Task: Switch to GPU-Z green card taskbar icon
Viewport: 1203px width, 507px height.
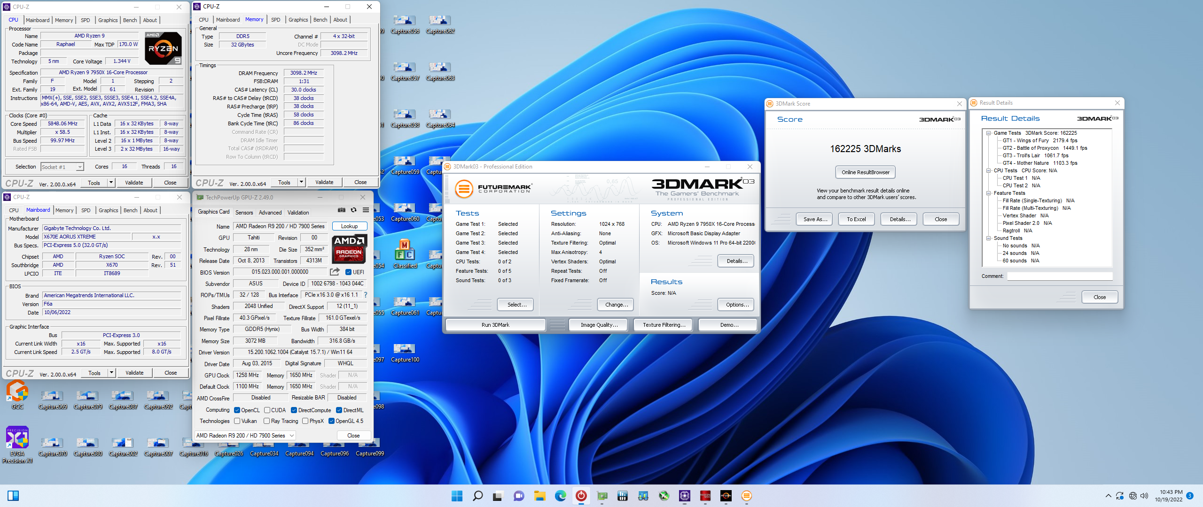Action: tap(602, 496)
